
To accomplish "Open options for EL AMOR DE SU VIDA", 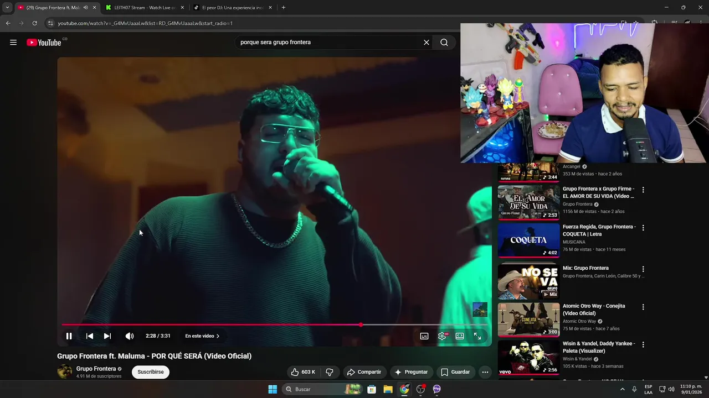I will pyautogui.click(x=643, y=190).
